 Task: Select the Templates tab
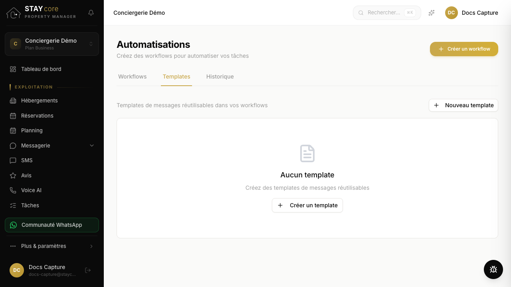point(176,77)
